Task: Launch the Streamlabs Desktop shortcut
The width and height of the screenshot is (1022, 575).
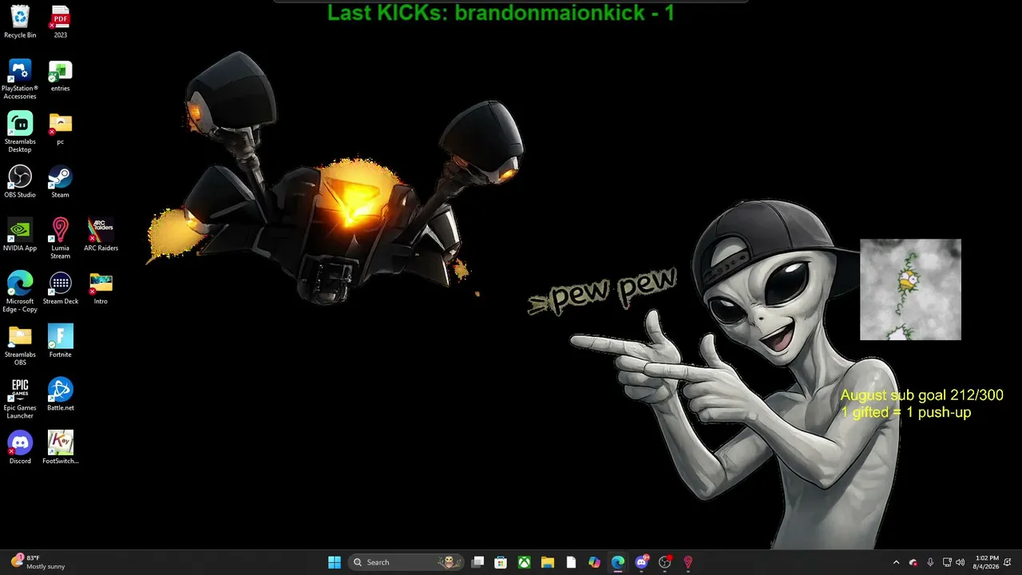Action: [20, 133]
